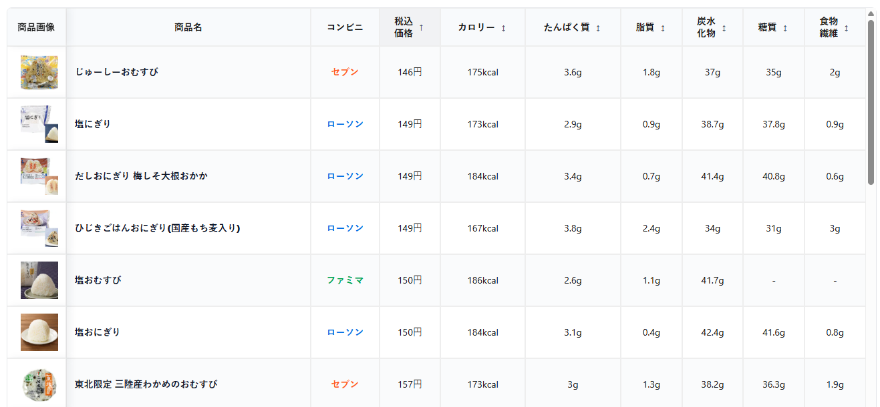
Task: Open 塩おにぎり product thumbnail
Action: pyautogui.click(x=39, y=332)
